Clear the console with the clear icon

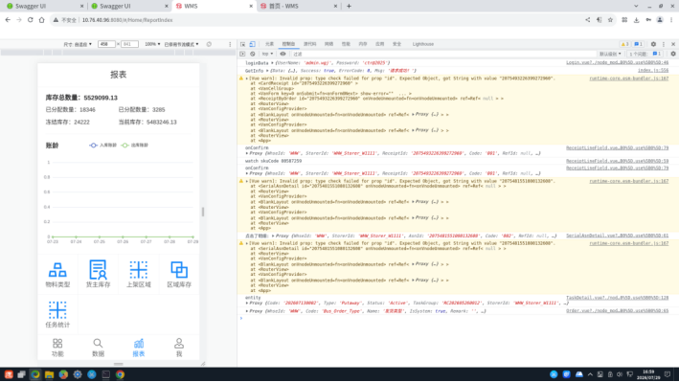[253, 55]
